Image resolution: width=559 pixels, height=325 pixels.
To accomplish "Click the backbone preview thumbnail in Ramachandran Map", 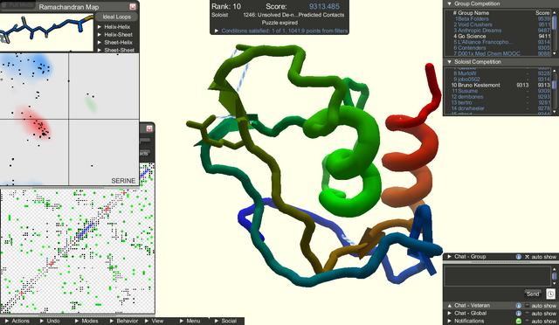I will click(x=46, y=32).
